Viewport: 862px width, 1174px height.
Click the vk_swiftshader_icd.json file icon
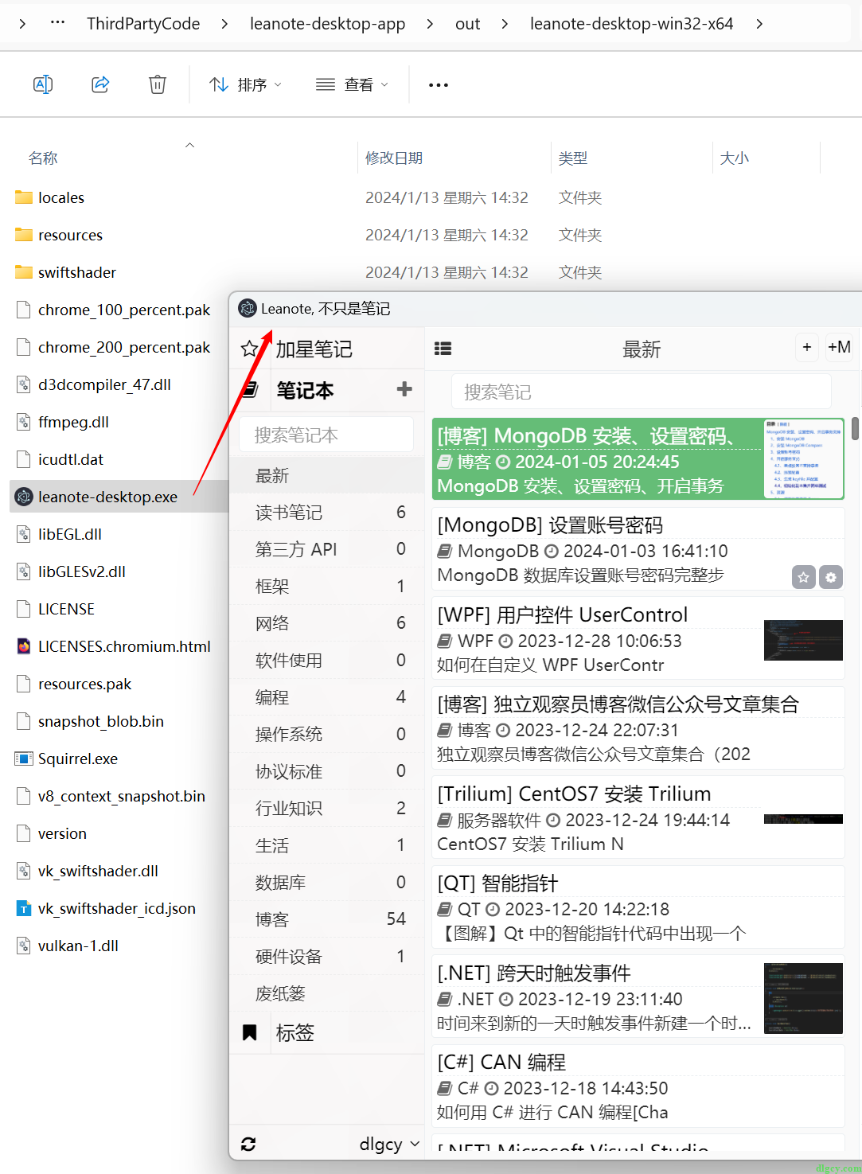pyautogui.click(x=24, y=908)
